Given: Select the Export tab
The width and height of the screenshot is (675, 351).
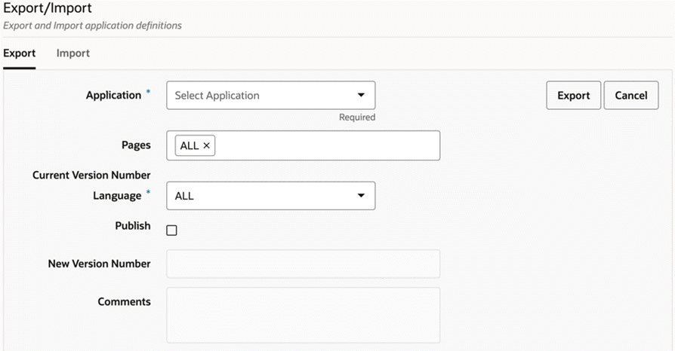Looking at the screenshot, I should pos(20,53).
